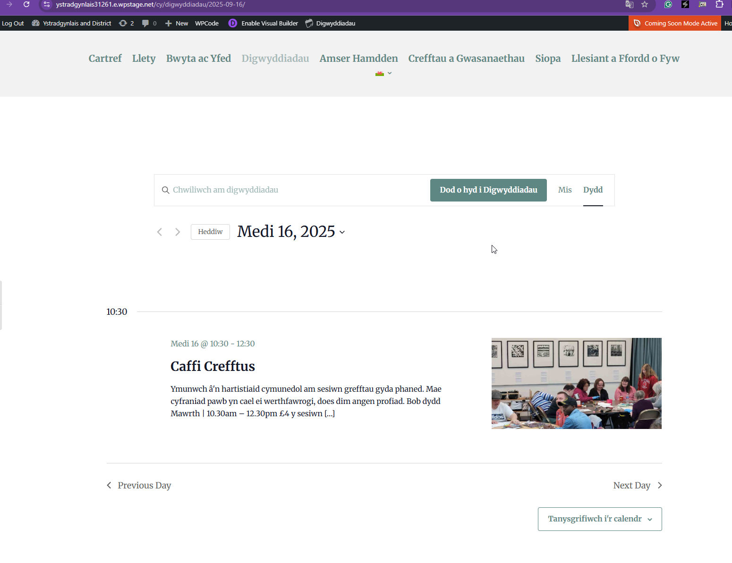The image size is (732, 563).
Task: Open the New content menu
Action: pyautogui.click(x=177, y=23)
